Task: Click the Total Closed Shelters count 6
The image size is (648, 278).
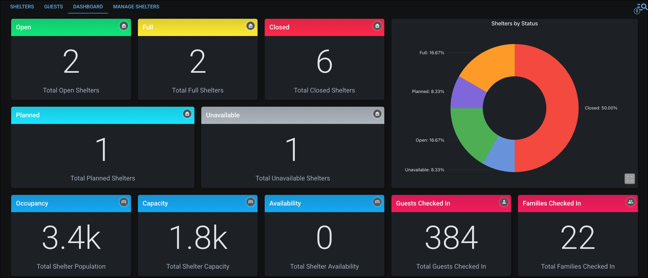Action: pos(324,62)
